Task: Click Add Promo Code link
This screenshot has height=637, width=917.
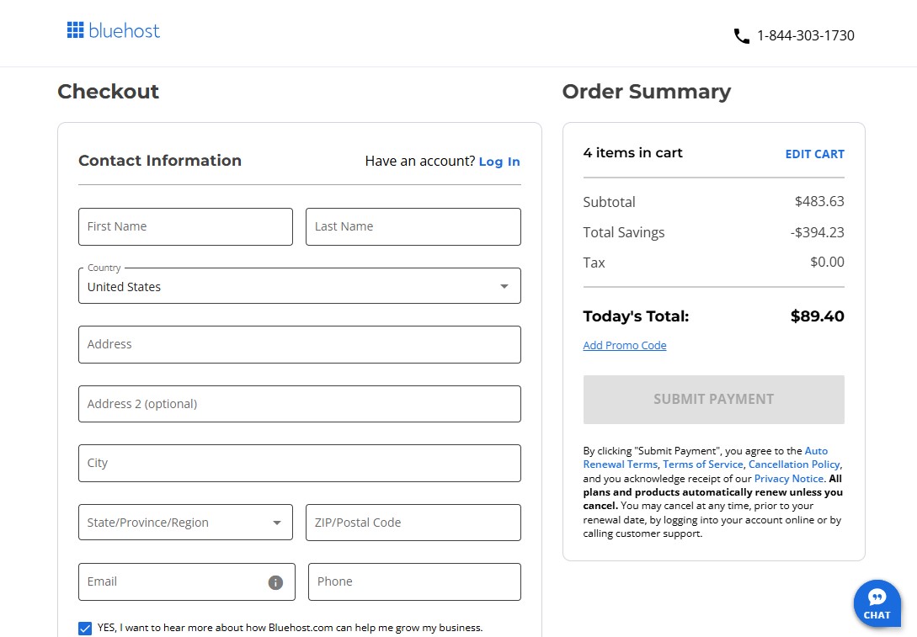Action: pyautogui.click(x=625, y=345)
